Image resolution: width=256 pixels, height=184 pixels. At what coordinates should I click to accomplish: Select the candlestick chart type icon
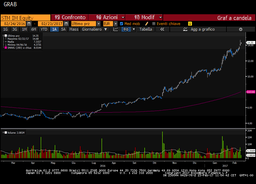[126, 29]
